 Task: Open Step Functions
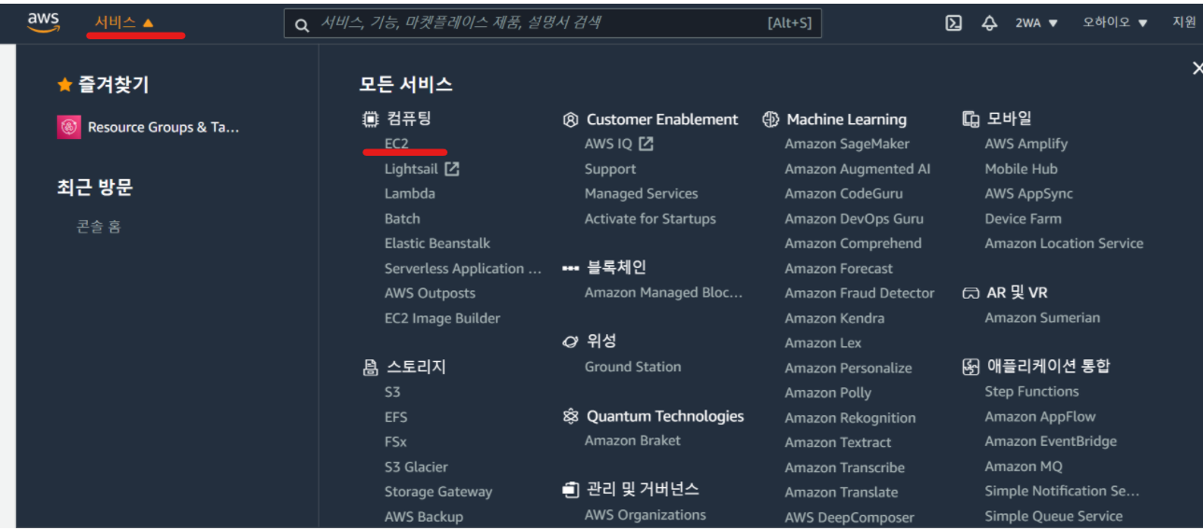pos(1032,391)
